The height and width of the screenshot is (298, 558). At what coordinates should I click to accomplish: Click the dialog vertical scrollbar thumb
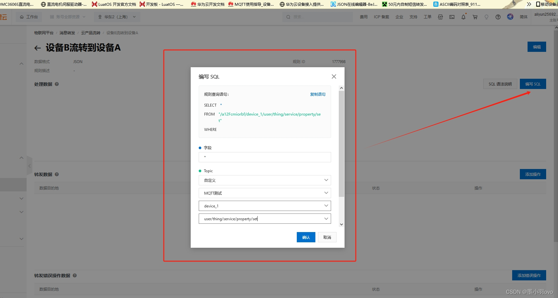[341, 144]
